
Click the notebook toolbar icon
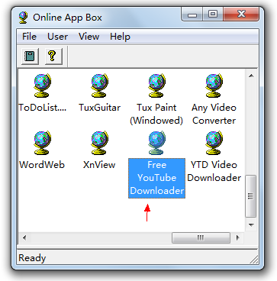pyautogui.click(x=30, y=56)
